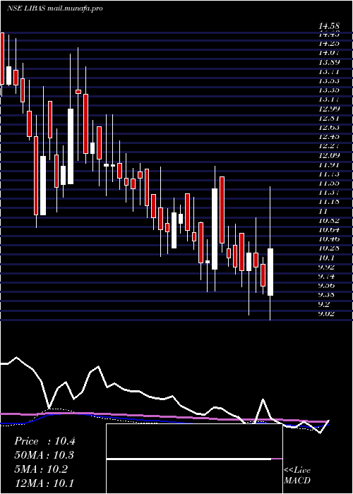
Task: Click the 14.58 price axis label
Action: coord(329,27)
